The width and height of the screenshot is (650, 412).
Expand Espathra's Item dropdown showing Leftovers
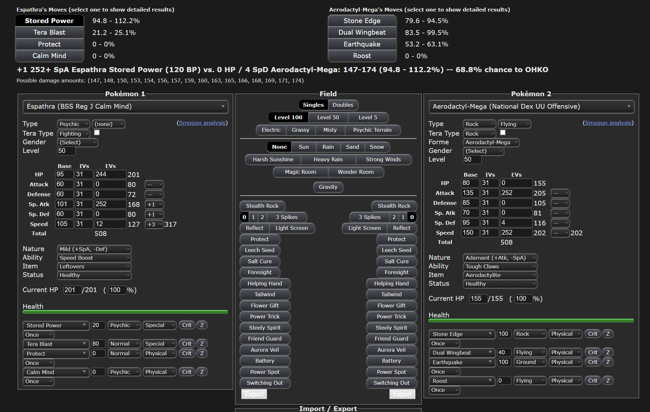94,266
